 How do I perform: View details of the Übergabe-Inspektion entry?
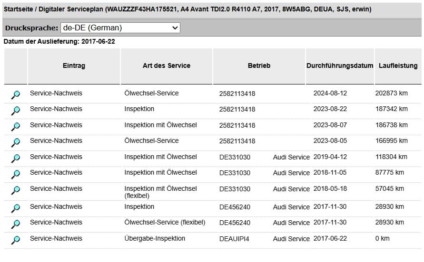16,240
